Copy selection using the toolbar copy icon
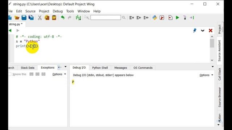The width and height of the screenshot is (232, 130). [x=47, y=18]
